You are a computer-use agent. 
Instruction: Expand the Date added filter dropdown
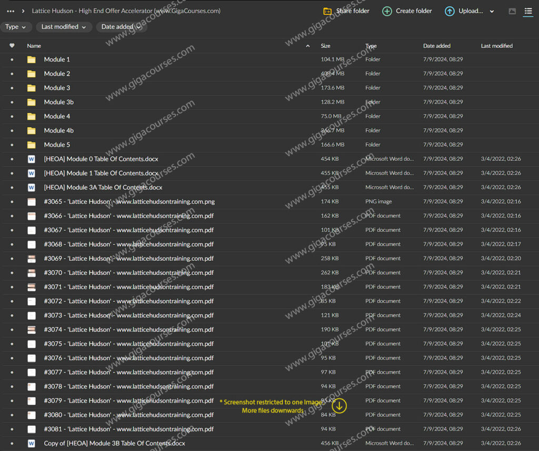[x=121, y=27]
